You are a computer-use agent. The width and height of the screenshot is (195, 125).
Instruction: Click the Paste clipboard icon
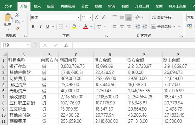[8, 18]
